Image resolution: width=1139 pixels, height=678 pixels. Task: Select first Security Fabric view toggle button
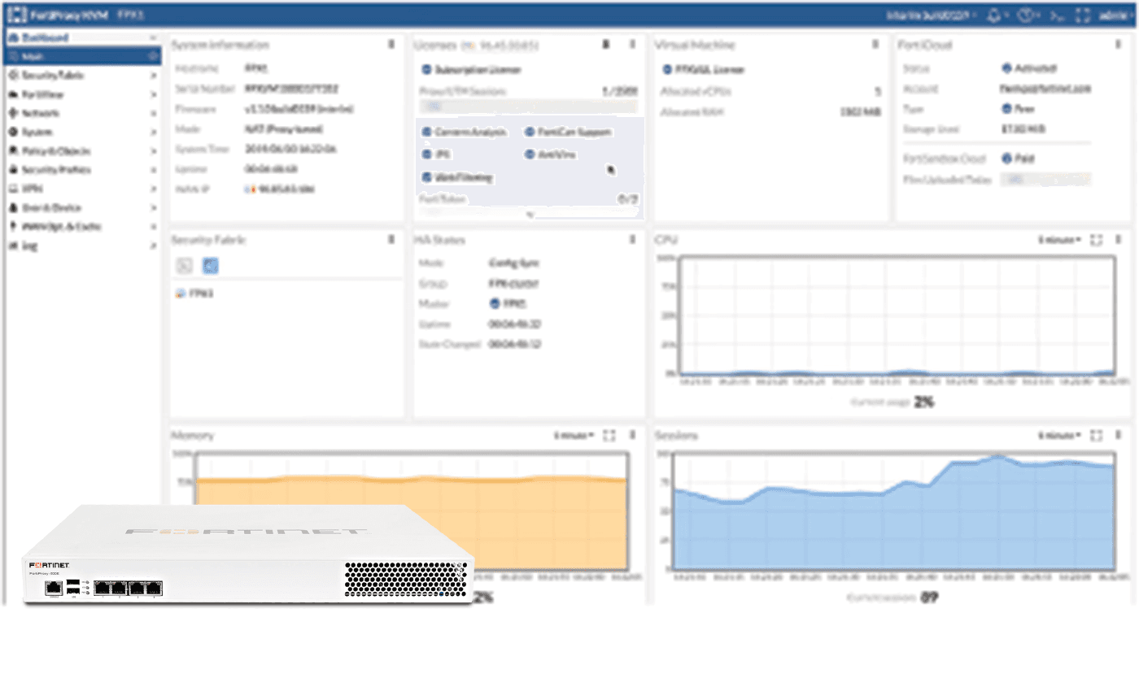click(185, 266)
